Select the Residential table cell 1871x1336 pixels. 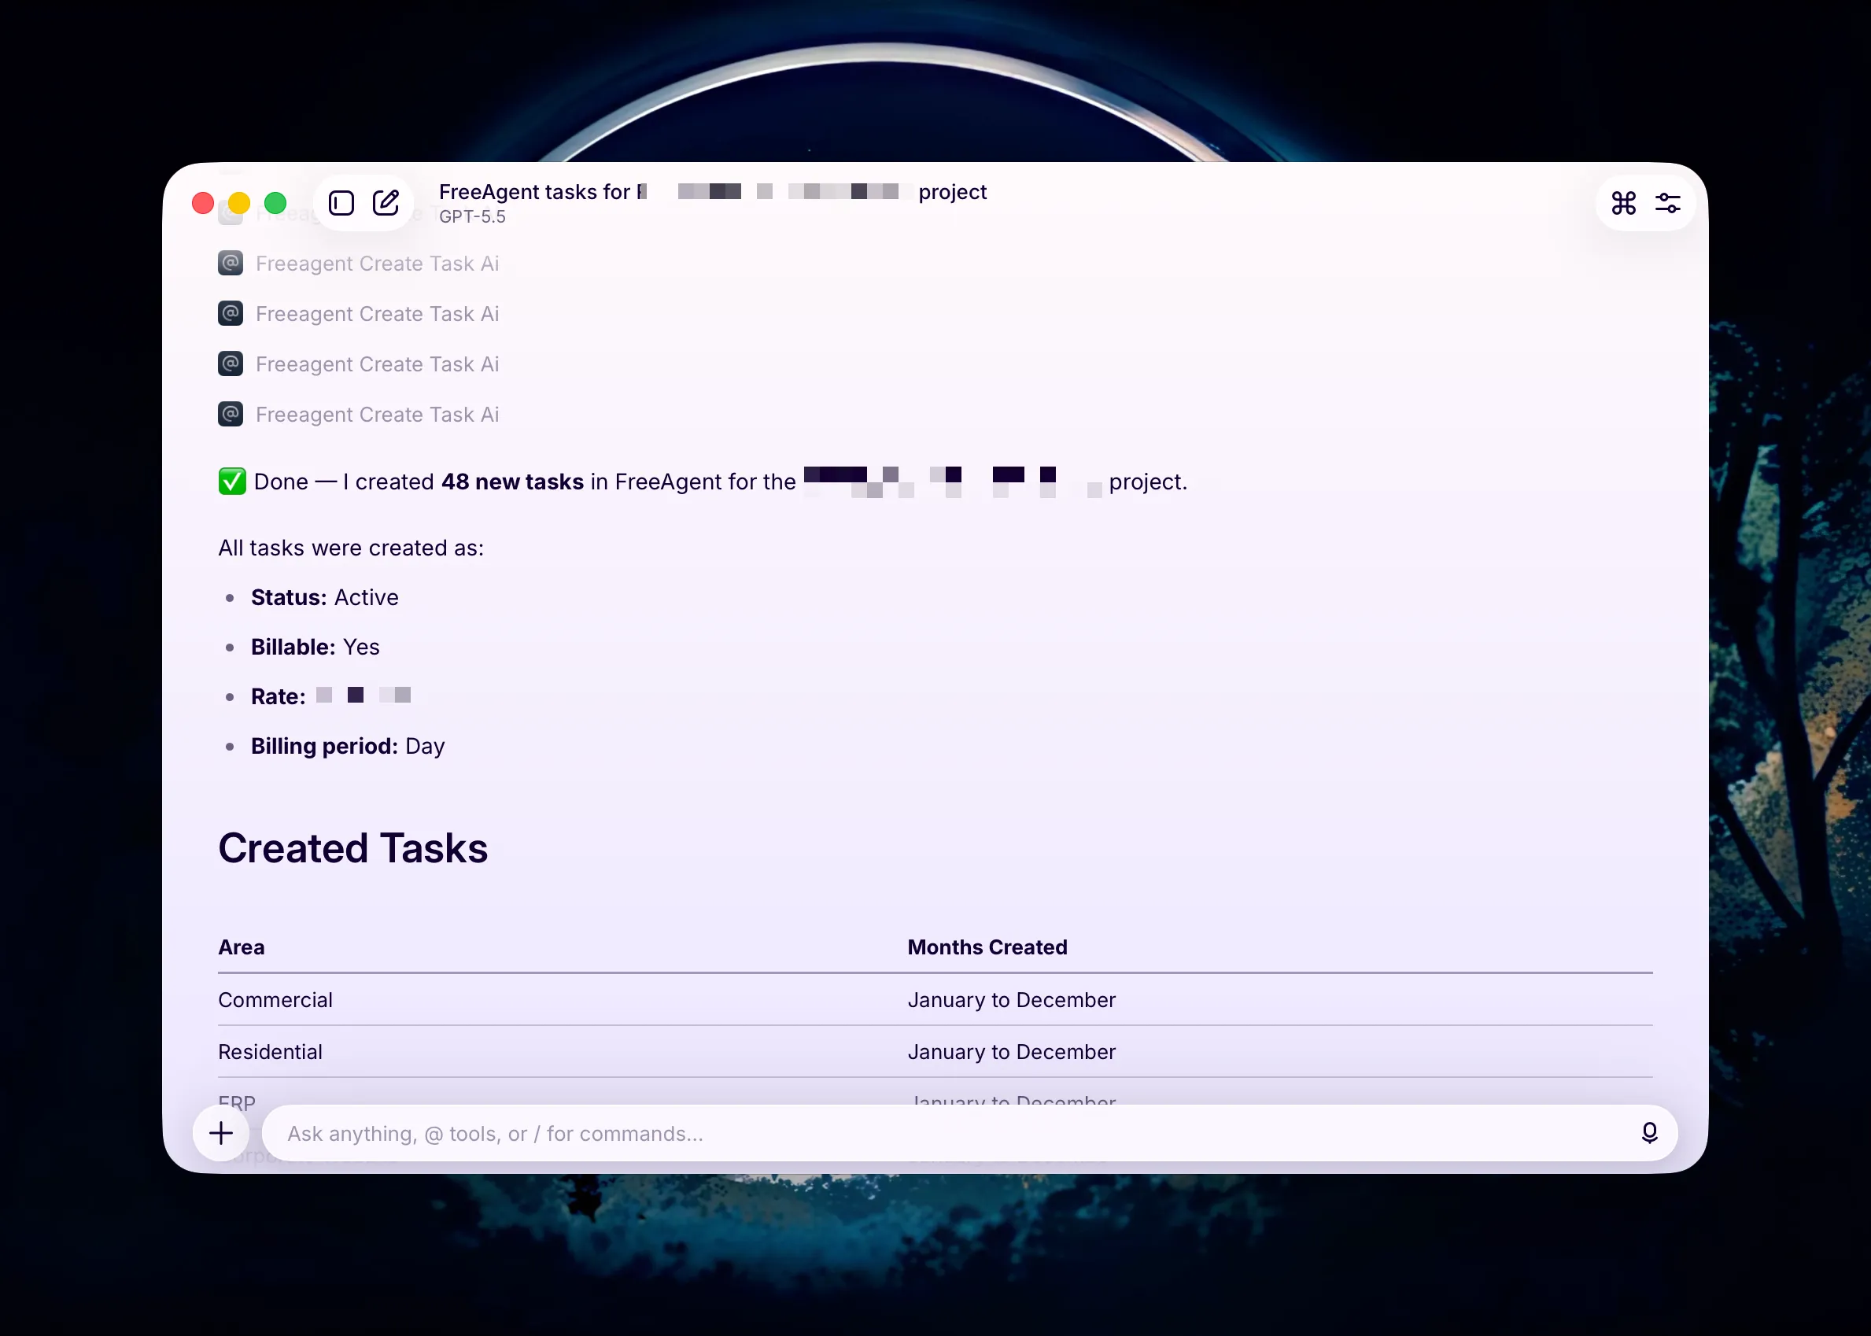(270, 1051)
